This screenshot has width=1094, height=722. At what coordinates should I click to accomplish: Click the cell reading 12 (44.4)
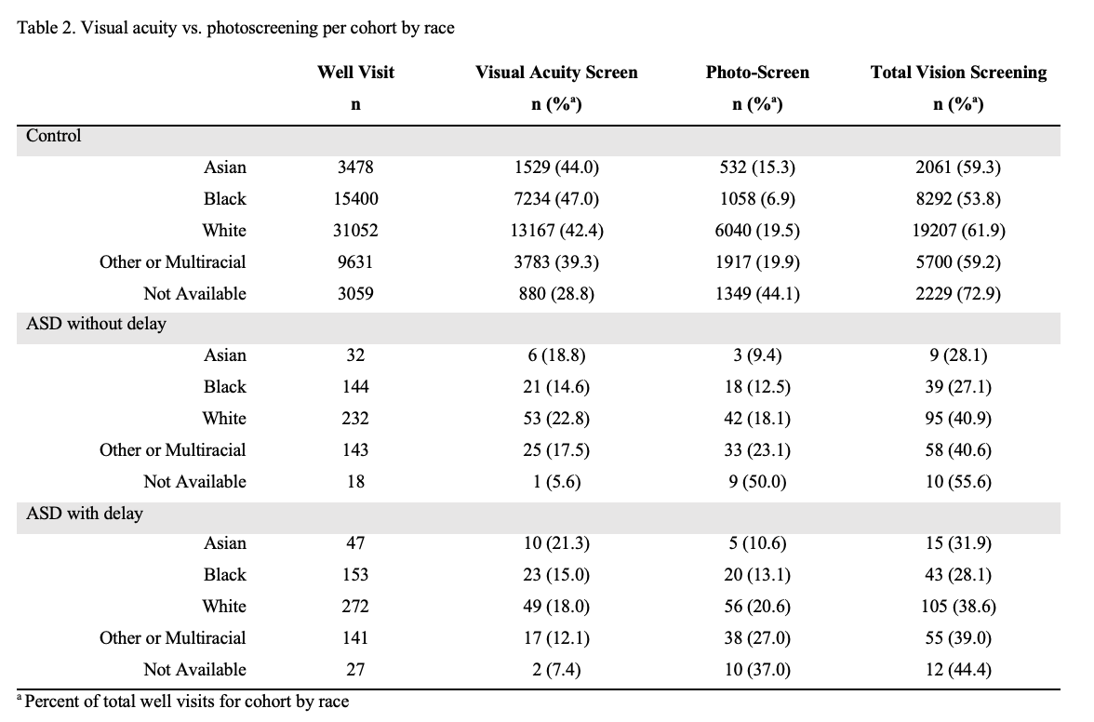958,670
